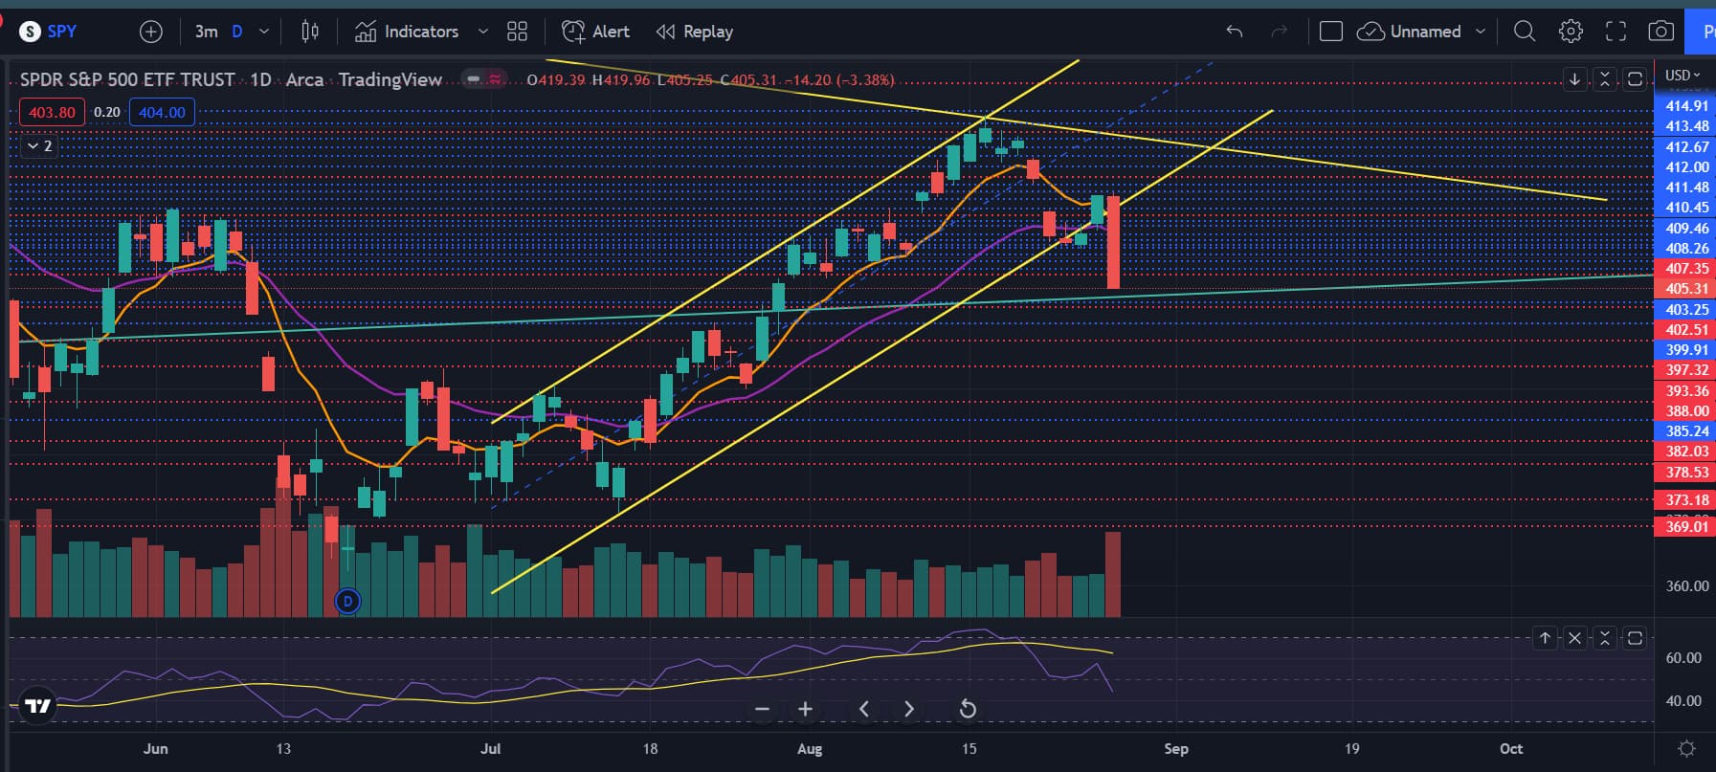Click the 360.00 price scale label
This screenshot has width=1716, height=772.
[x=1686, y=586]
